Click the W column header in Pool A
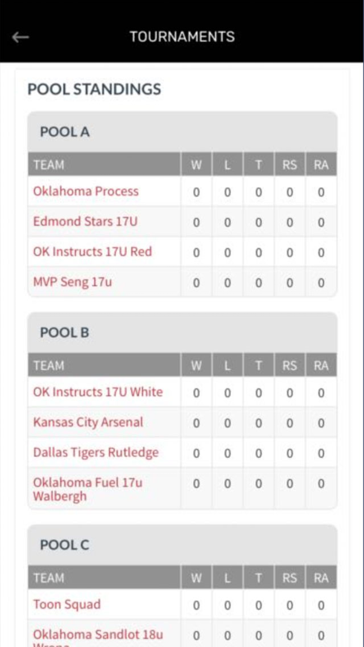The height and width of the screenshot is (647, 364). (196, 165)
